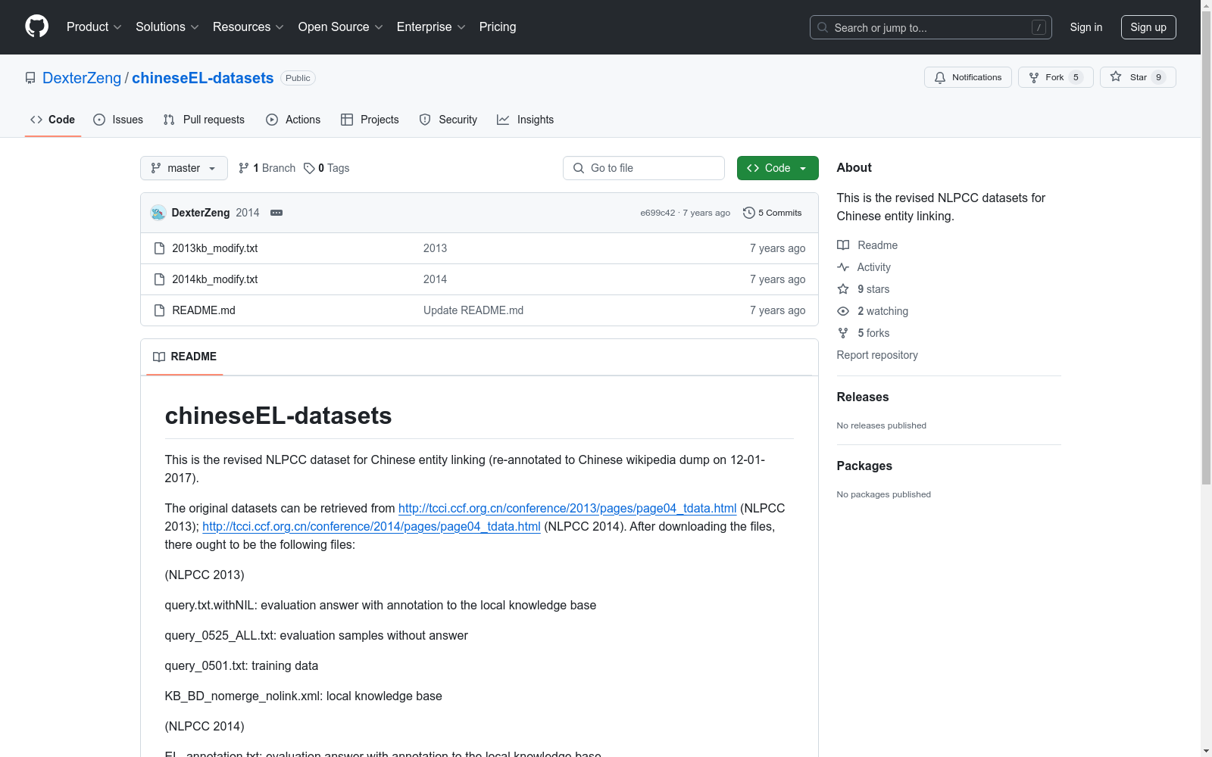The image size is (1212, 757).
Task: Open the master branch selector
Action: click(x=184, y=168)
